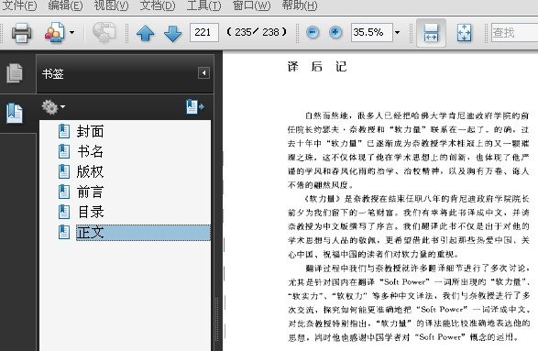Click the Print icon in toolbar
The height and width of the screenshot is (351, 538).
coord(21,33)
